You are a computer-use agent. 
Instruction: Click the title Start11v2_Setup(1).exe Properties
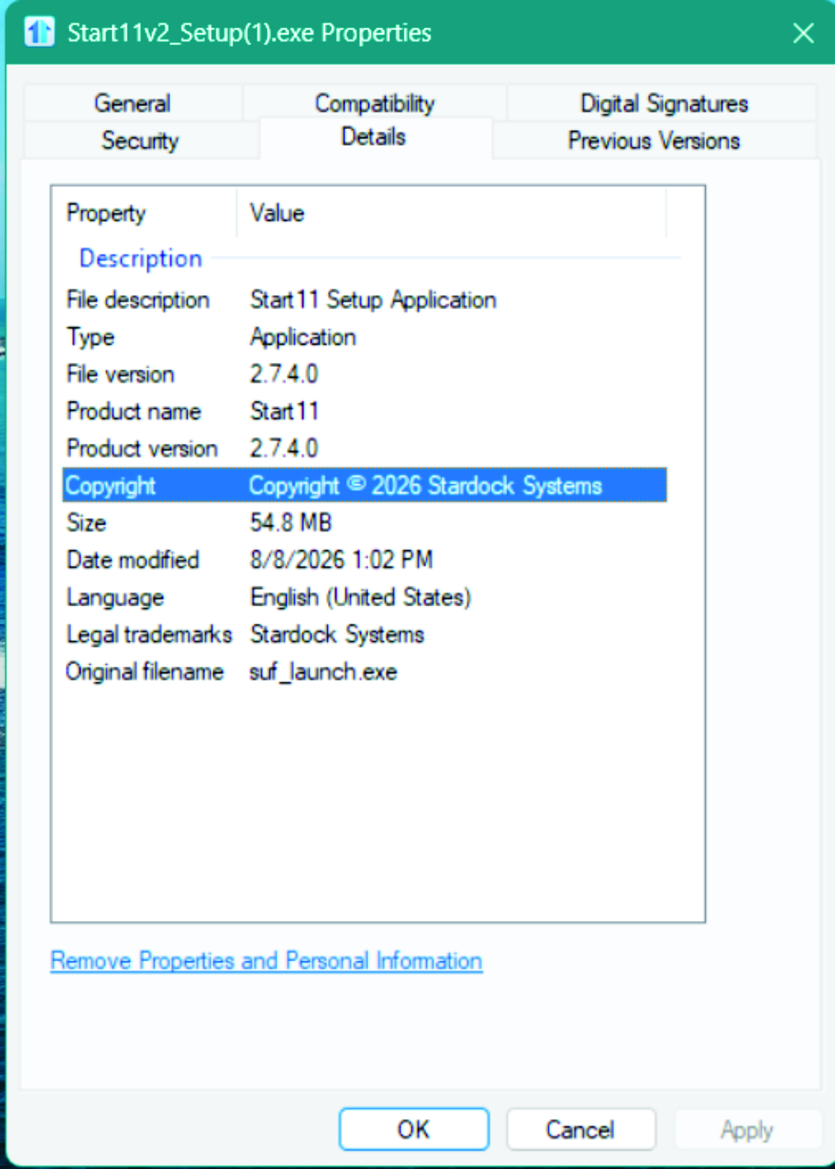pyautogui.click(x=250, y=32)
